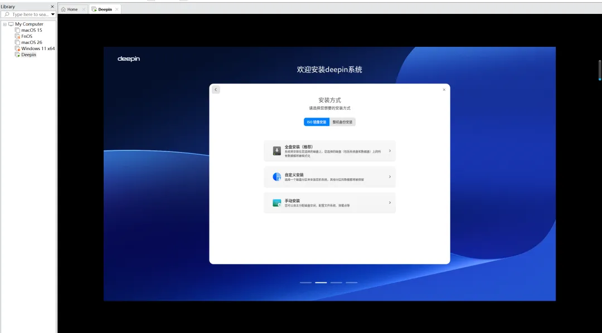602x333 pixels.
Task: Collapse the My Computer tree node
Action: [4, 24]
